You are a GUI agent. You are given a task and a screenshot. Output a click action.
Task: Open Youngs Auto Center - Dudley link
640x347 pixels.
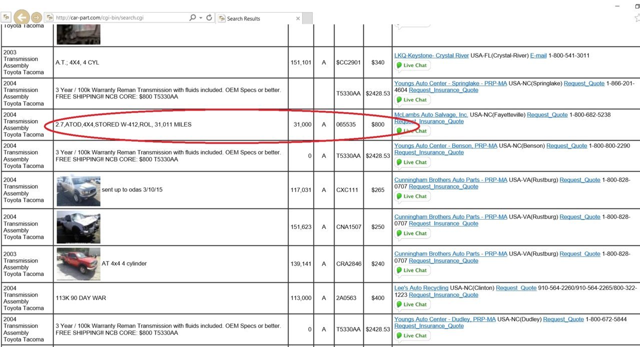click(445, 319)
